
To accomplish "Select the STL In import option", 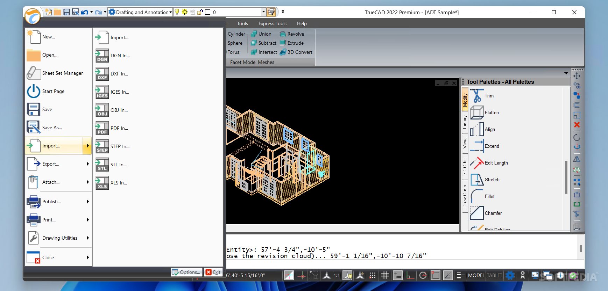I will point(111,165).
